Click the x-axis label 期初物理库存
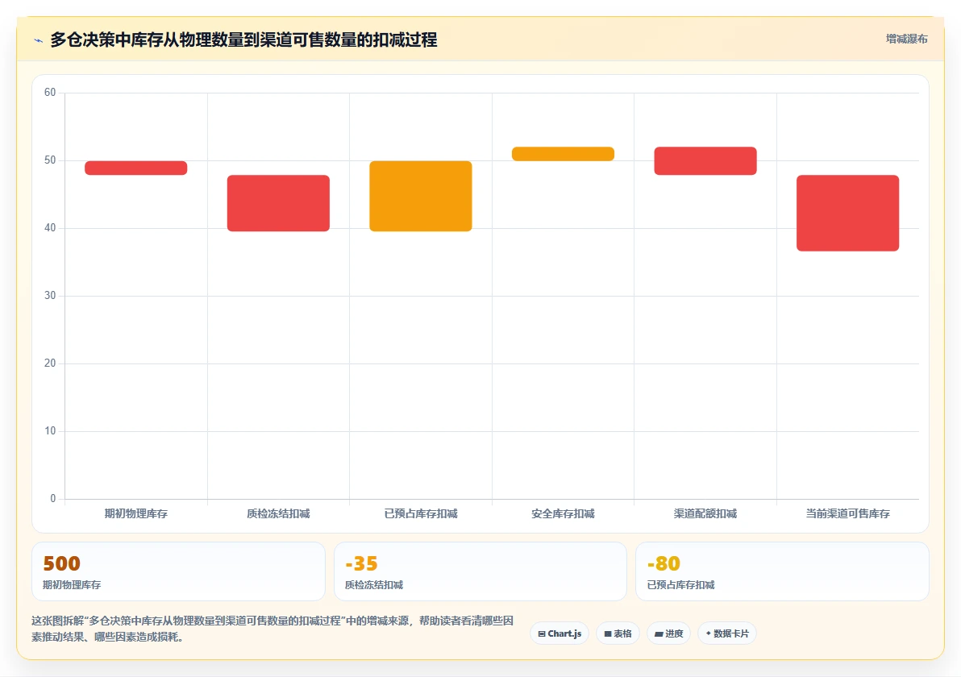The height and width of the screenshot is (677, 961). click(x=136, y=513)
